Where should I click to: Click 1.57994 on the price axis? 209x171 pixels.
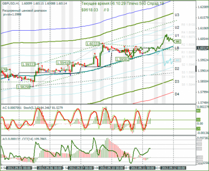203,92
